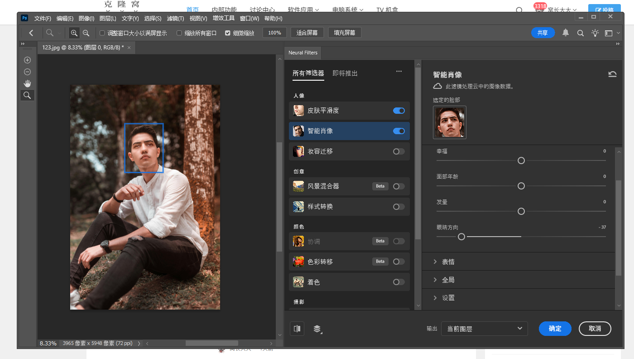This screenshot has height=359, width=634.
Task: Click the Smart Portrait filter thumbnail
Action: (298, 131)
